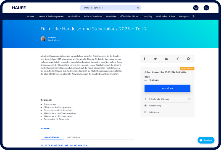Open the Personal menu
This screenshot has width=221, height=150.
click(x=30, y=17)
